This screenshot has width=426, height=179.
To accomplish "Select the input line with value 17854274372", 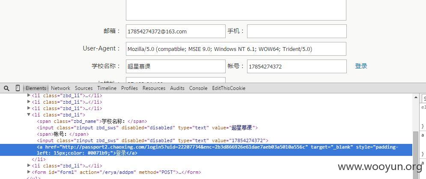I will coord(153,141).
